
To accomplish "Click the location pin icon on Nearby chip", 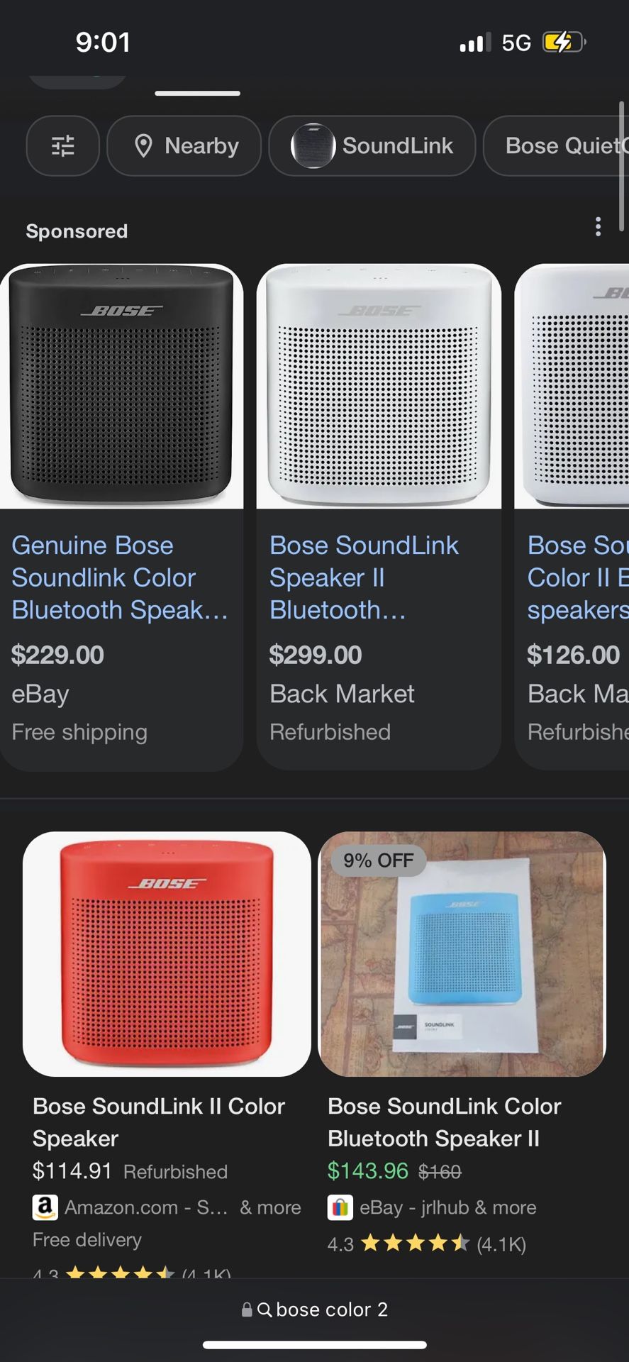I will 145,145.
